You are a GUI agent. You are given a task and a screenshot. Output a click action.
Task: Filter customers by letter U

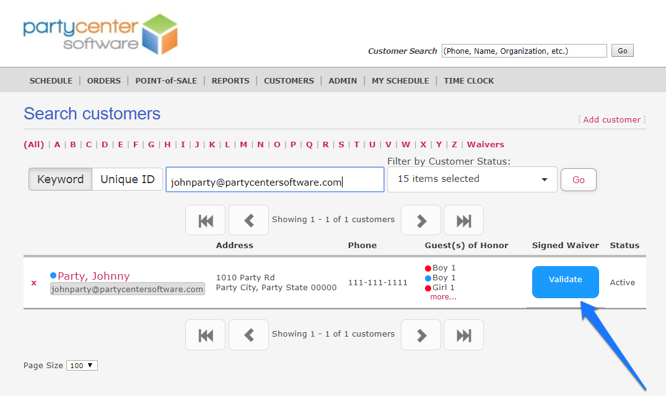(372, 145)
